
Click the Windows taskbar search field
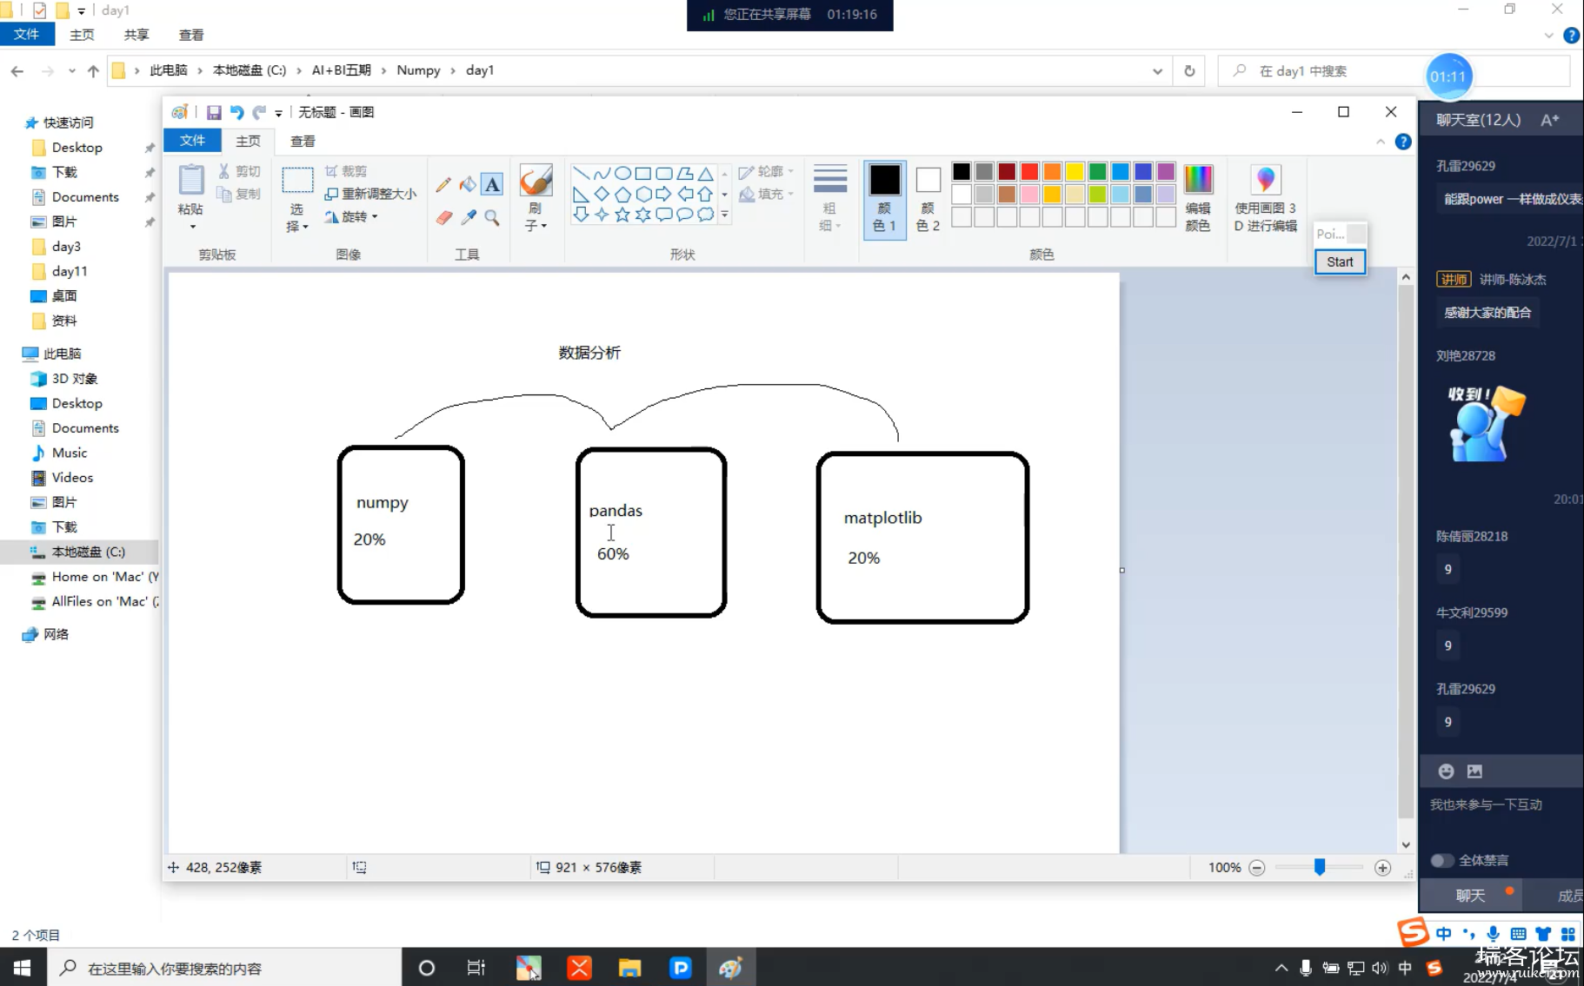click(224, 968)
